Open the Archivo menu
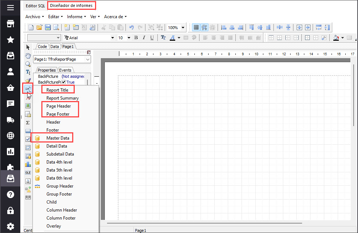358x233 pixels. [34, 17]
